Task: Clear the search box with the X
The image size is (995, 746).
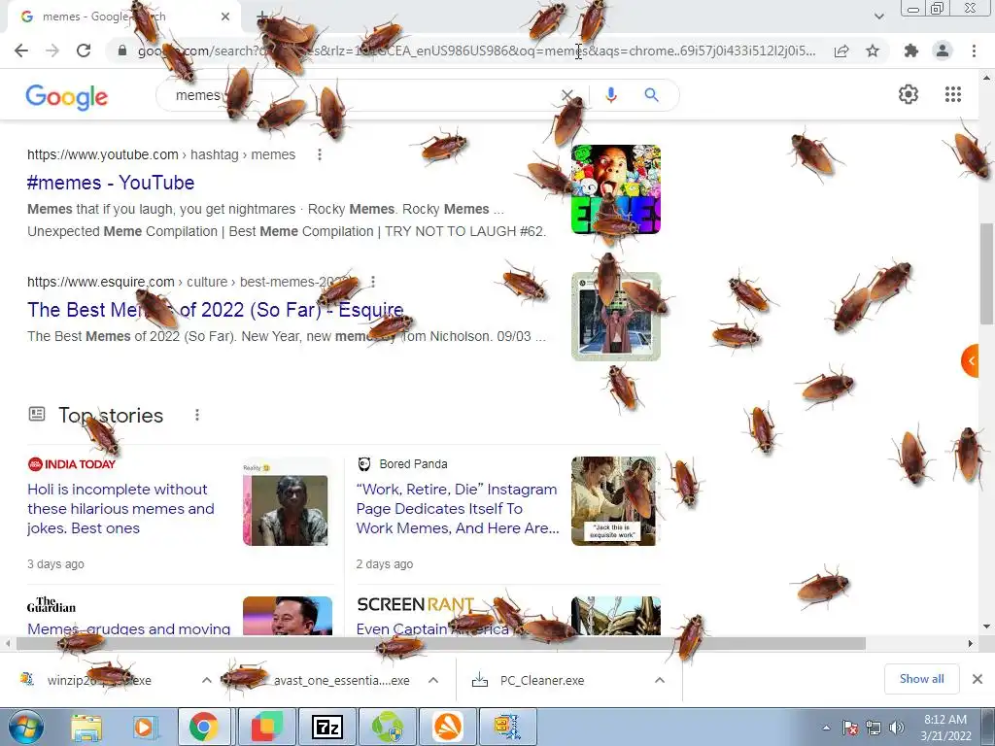Action: pyautogui.click(x=566, y=95)
